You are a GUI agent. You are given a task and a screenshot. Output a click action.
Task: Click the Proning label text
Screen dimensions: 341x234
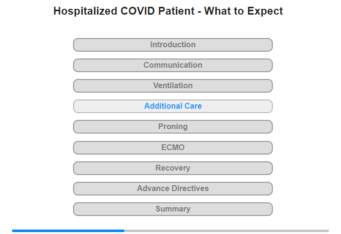point(173,127)
